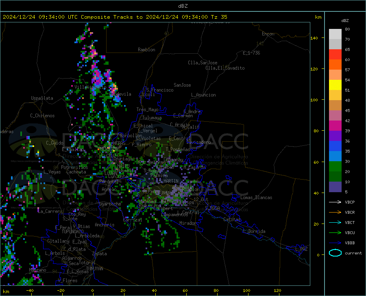Click the TUNUYAN map label
The width and height of the screenshot is (366, 296).
coord(94,269)
